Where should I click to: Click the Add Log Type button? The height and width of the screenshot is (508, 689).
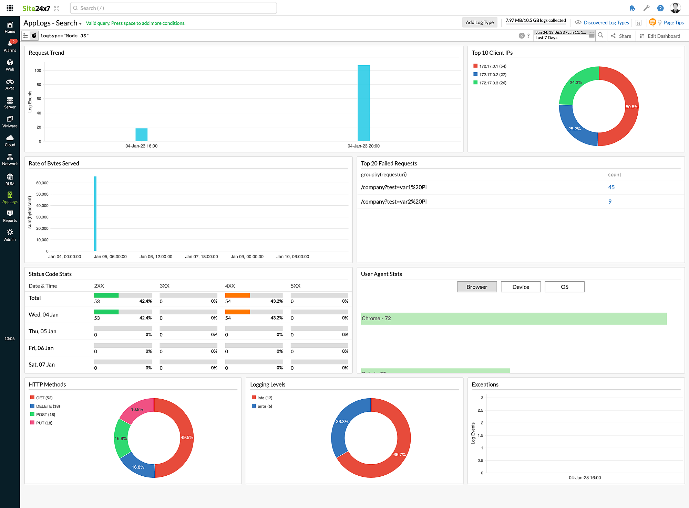[x=480, y=22]
